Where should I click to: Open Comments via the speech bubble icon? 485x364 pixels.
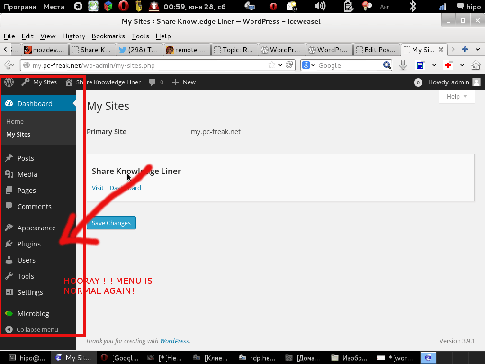point(8,206)
